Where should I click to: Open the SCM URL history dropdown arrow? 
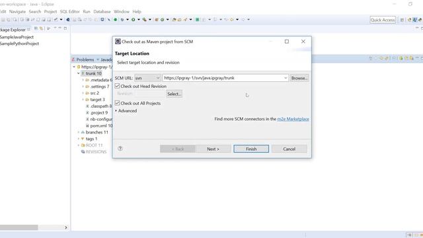pyautogui.click(x=286, y=78)
